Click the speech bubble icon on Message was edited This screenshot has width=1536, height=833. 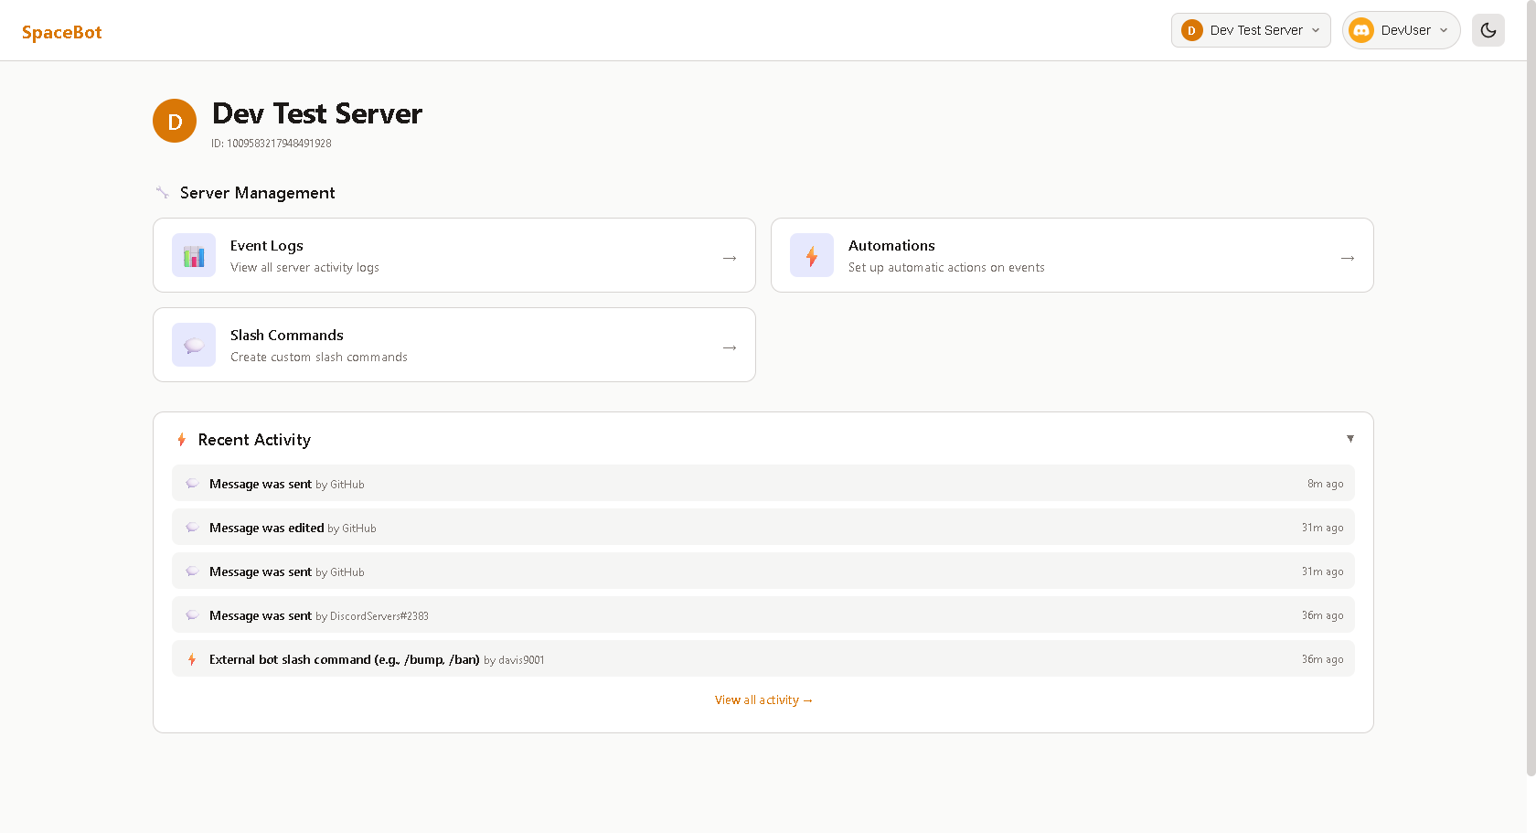coord(192,527)
